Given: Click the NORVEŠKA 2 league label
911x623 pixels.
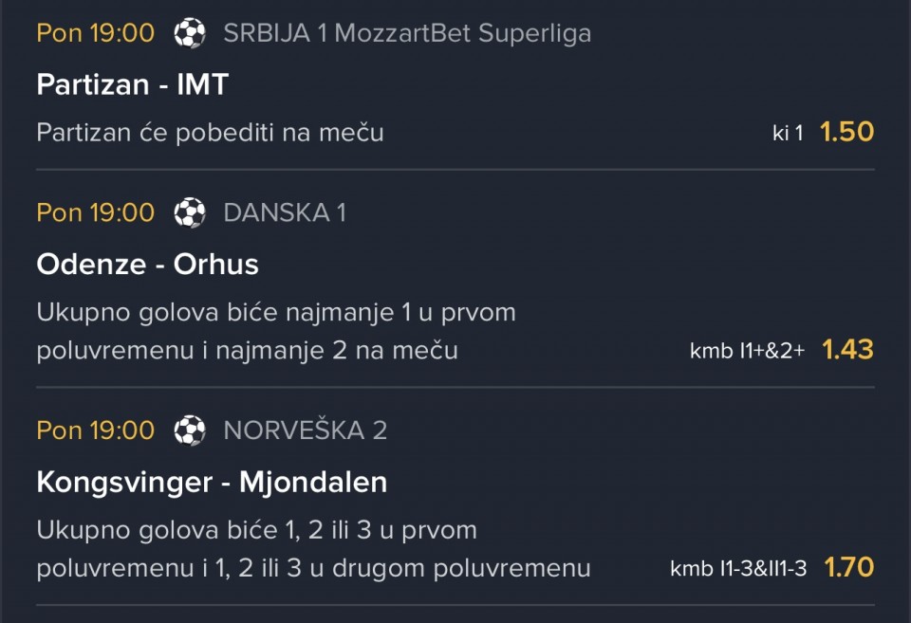Looking at the screenshot, I should click(305, 431).
